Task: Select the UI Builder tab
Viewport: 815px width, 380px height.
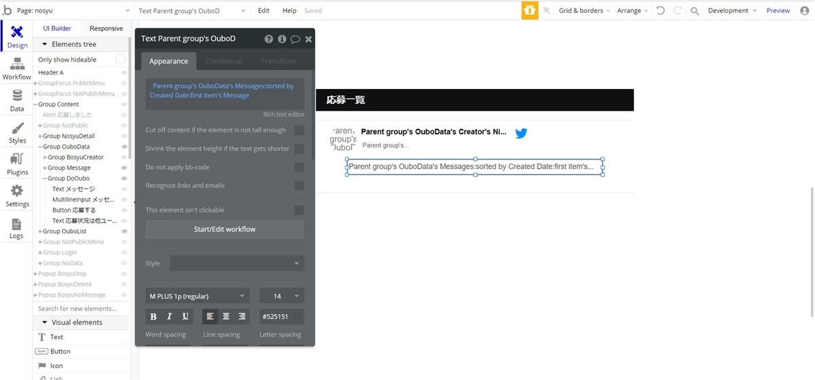Action: click(57, 28)
